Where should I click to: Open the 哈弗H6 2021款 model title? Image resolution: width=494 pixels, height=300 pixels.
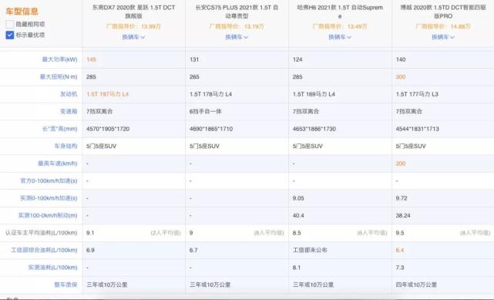[x=340, y=12]
